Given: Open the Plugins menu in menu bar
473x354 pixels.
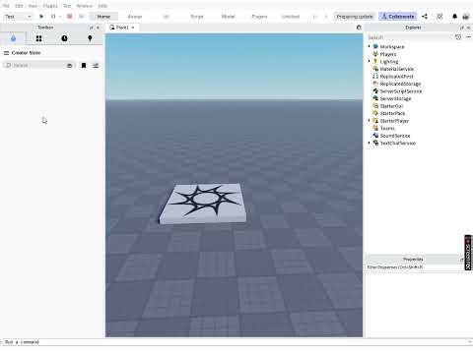Looking at the screenshot, I should (50, 6).
